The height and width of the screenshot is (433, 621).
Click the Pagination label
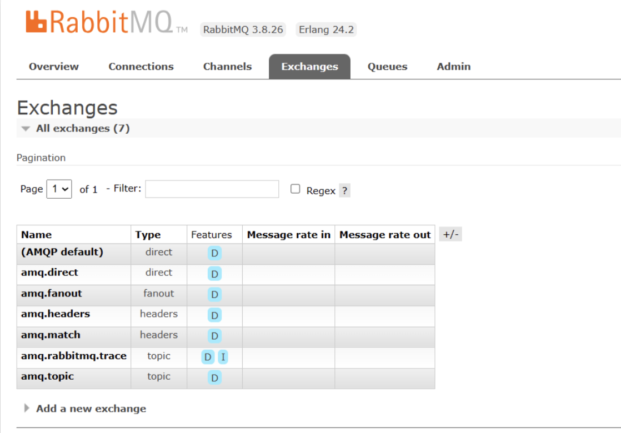click(41, 158)
